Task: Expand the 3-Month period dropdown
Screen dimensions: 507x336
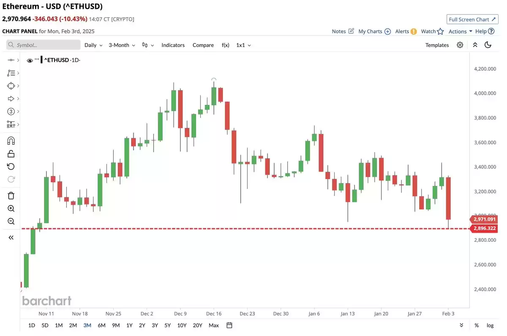Action: click(122, 45)
